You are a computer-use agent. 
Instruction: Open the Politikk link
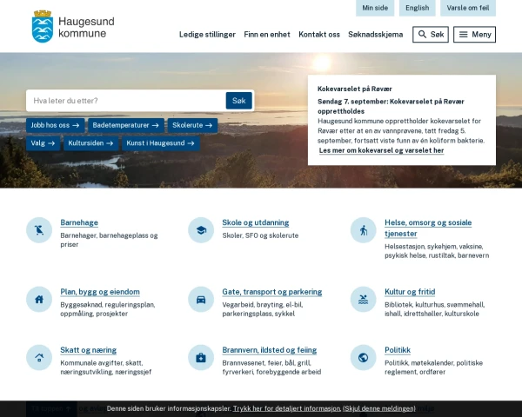click(x=398, y=350)
